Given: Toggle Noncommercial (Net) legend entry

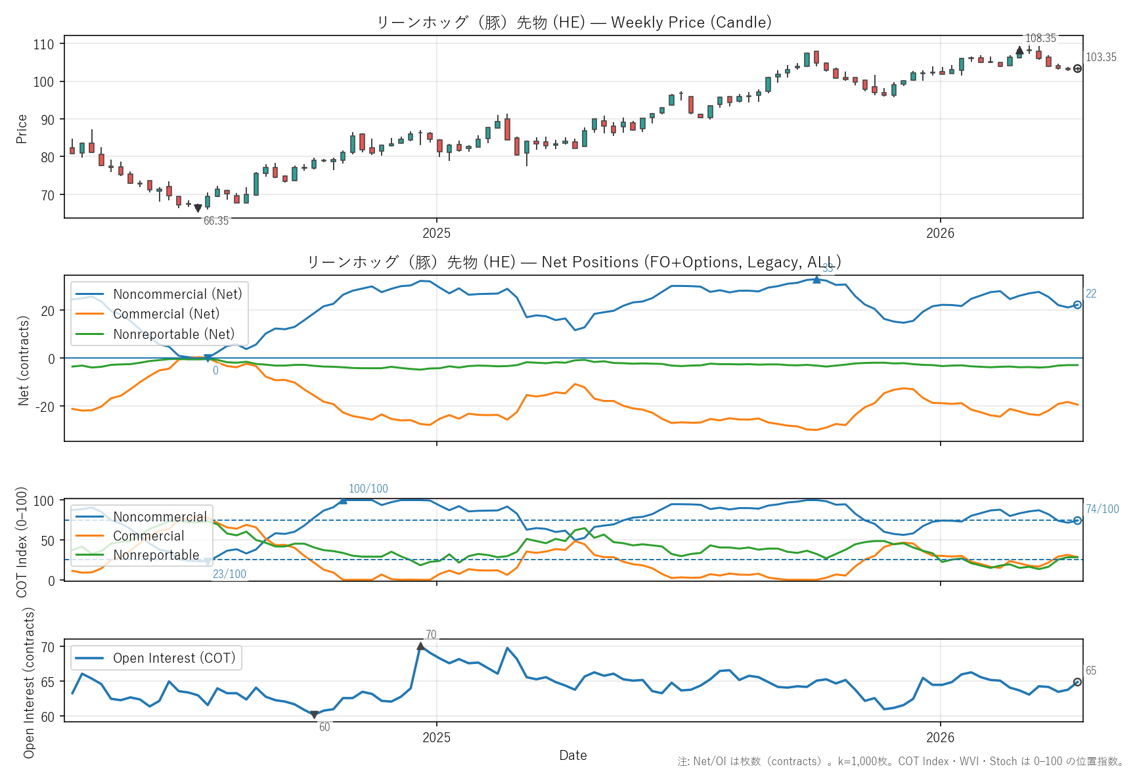Looking at the screenshot, I should pos(177,294).
